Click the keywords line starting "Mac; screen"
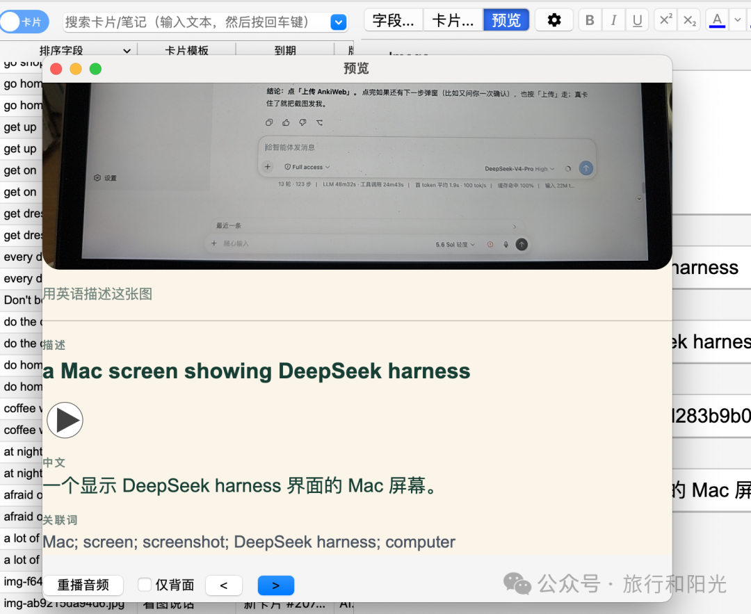751x614 pixels. click(x=249, y=542)
